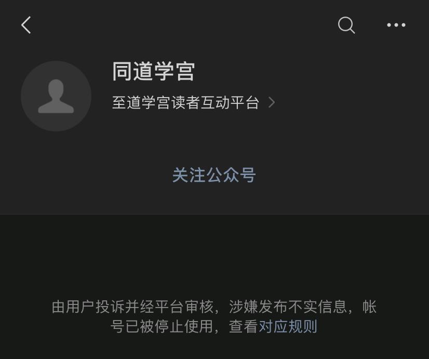
Task: Open the three-dot more options menu
Action: (396, 25)
